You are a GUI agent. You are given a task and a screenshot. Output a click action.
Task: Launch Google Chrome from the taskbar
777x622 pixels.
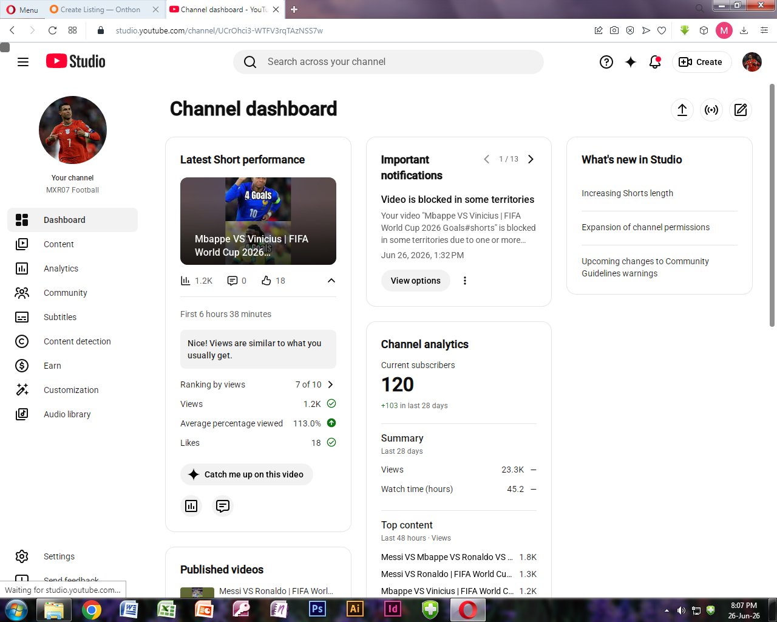click(x=92, y=609)
